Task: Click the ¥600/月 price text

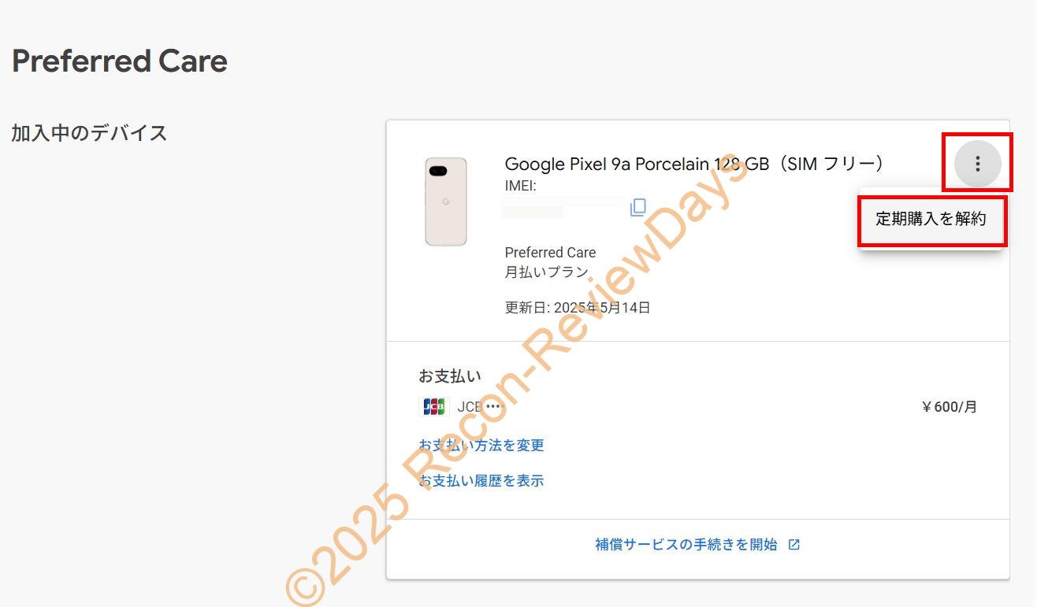Action: click(949, 407)
